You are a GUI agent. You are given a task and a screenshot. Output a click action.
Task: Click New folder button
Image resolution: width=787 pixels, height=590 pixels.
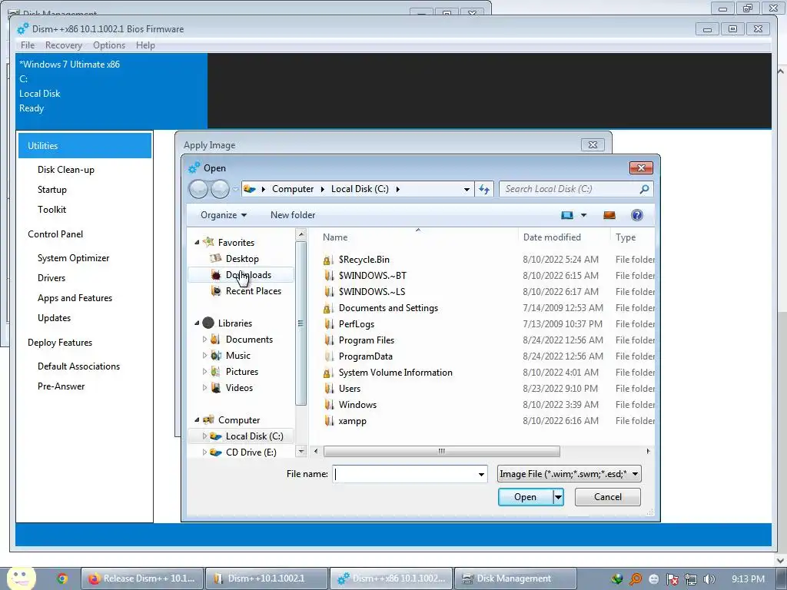[293, 215]
